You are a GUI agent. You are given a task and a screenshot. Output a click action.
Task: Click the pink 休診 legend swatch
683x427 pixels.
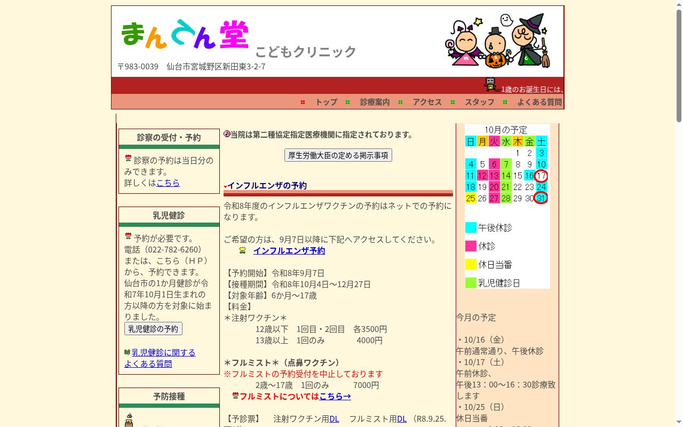(x=471, y=246)
